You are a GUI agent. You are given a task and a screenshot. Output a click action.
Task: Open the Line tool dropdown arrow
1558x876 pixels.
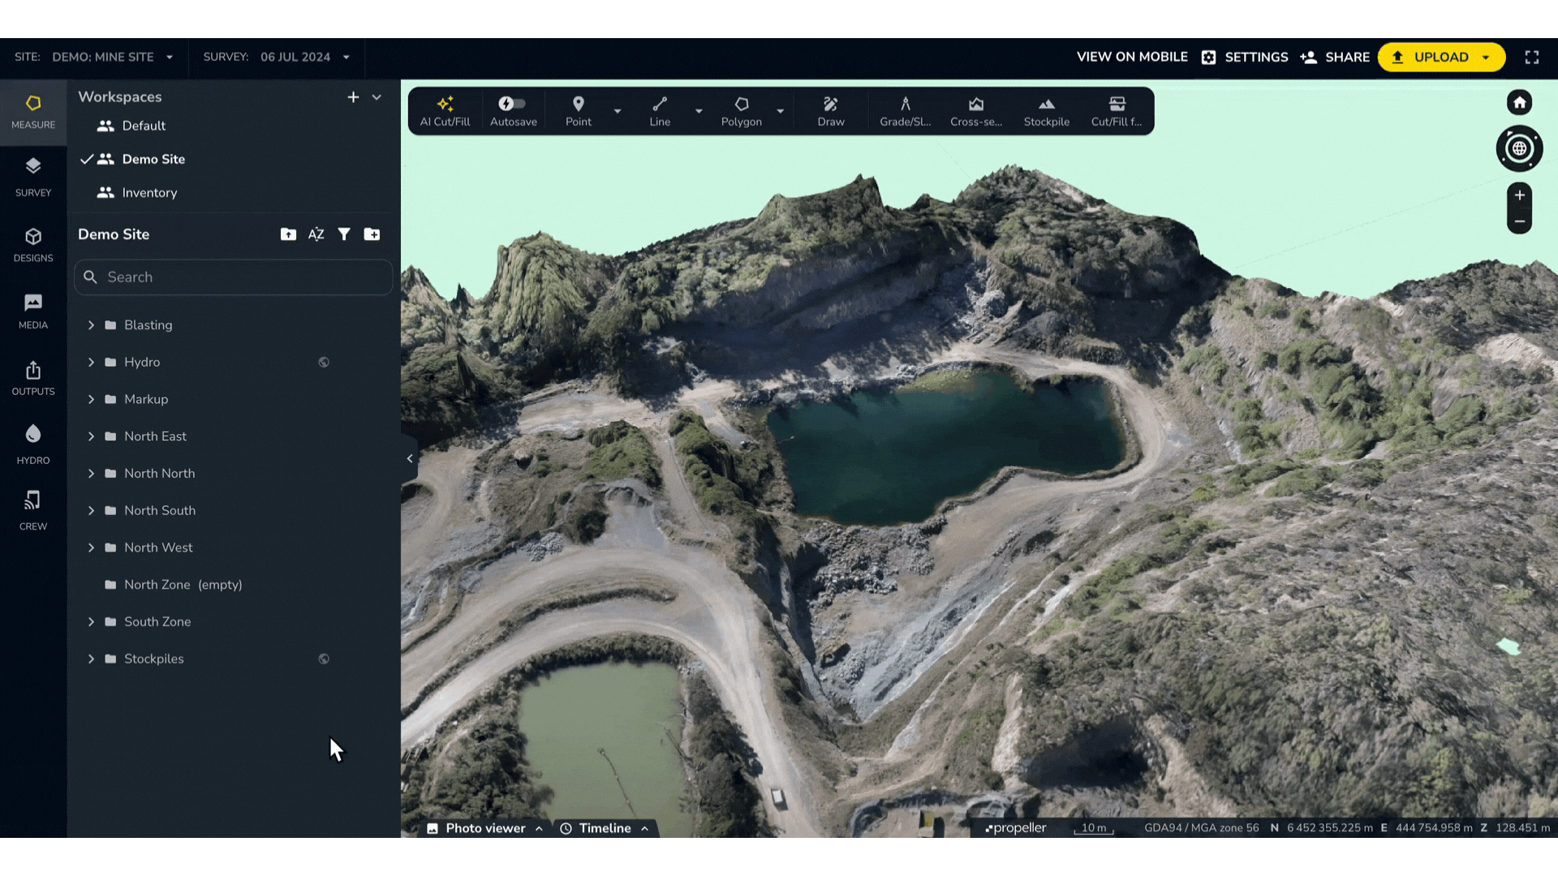pyautogui.click(x=699, y=111)
